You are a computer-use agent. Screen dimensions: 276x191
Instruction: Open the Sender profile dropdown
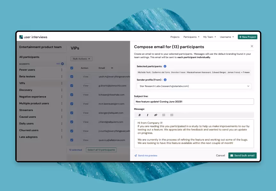coord(194,86)
